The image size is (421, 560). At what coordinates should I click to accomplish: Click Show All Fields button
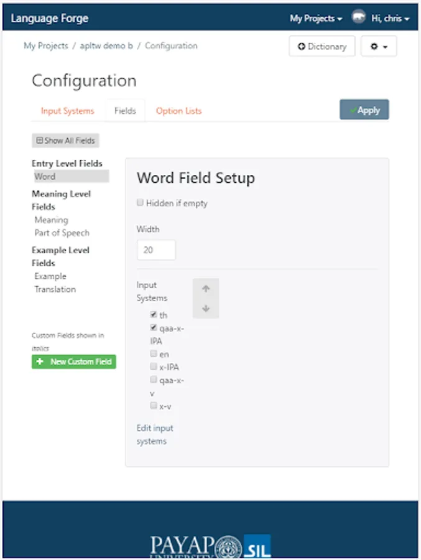point(66,141)
